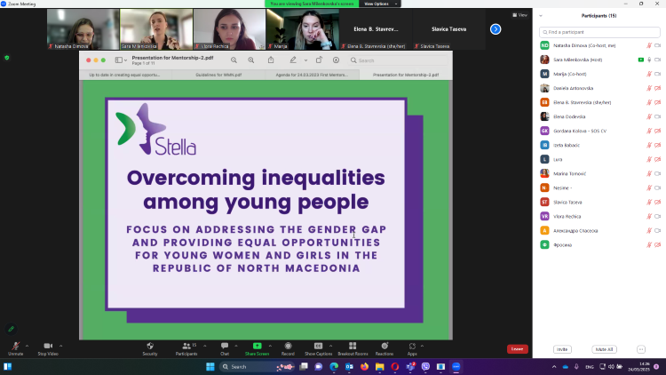This screenshot has height=375, width=666.
Task: Click the Find a participant field
Action: click(x=599, y=32)
